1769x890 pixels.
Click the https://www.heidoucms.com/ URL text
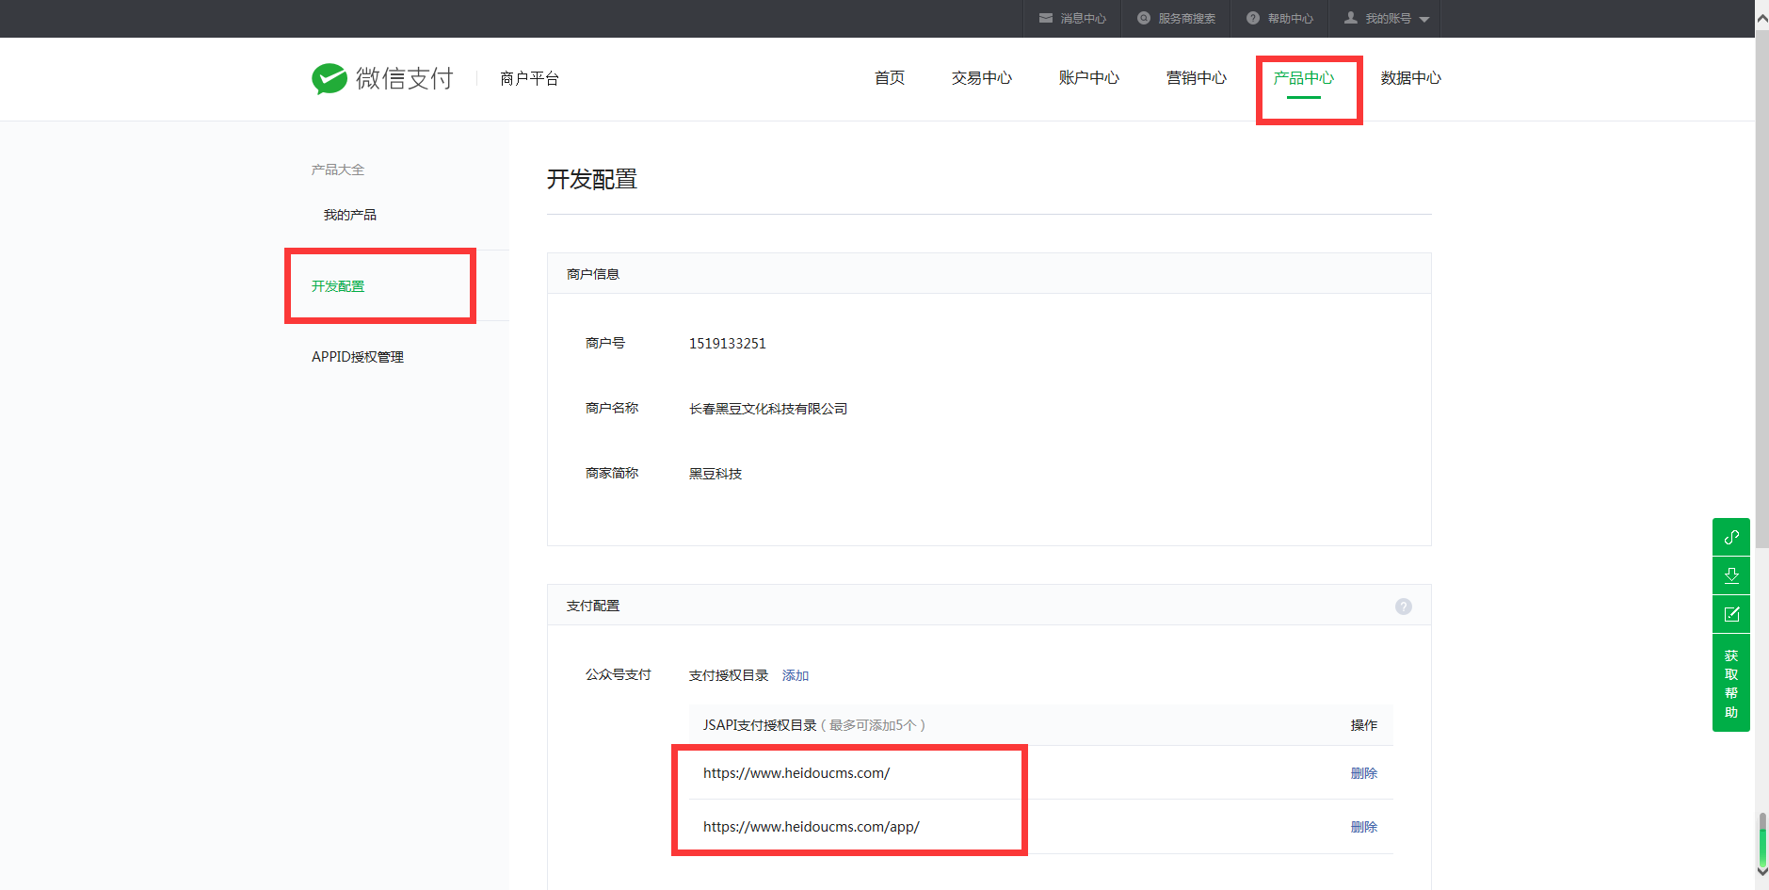[796, 773]
